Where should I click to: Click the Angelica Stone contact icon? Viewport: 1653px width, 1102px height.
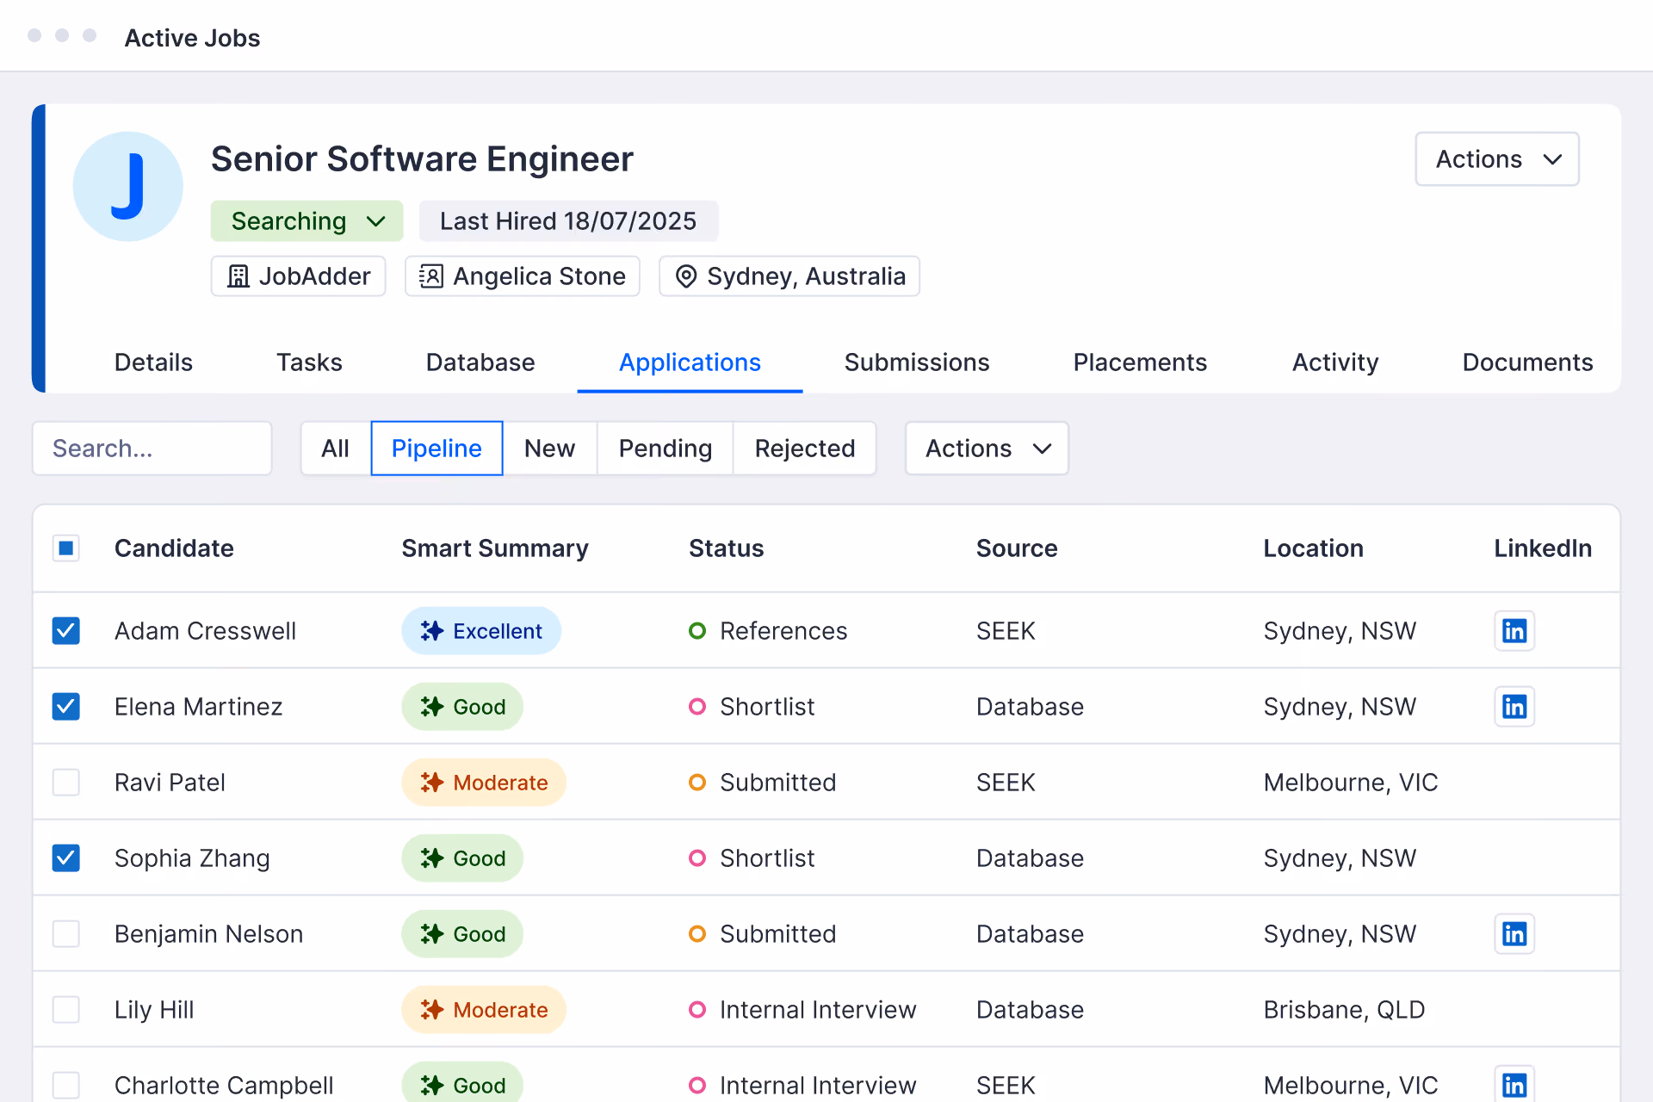pos(430,276)
